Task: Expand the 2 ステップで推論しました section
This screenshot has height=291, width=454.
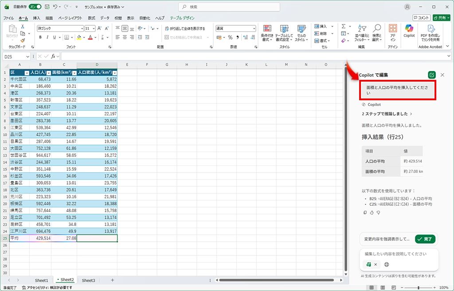Action: point(387,114)
